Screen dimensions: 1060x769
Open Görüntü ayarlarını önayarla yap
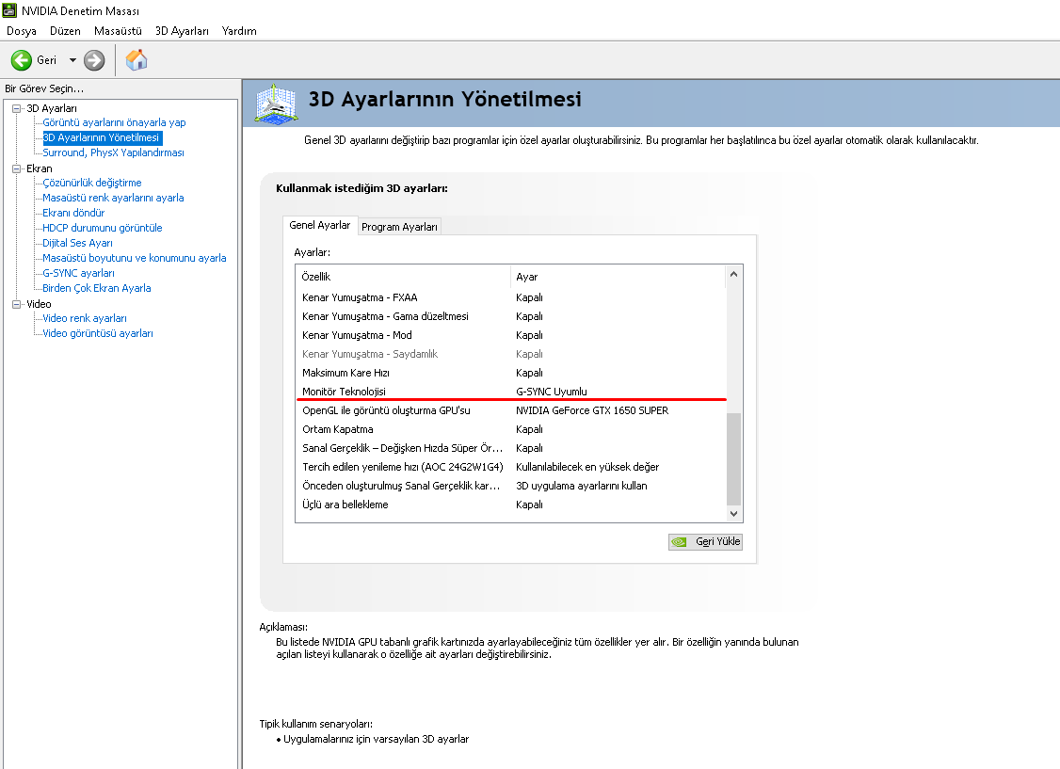[114, 122]
